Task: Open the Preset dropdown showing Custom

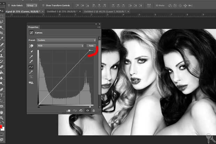Action: click(67, 40)
